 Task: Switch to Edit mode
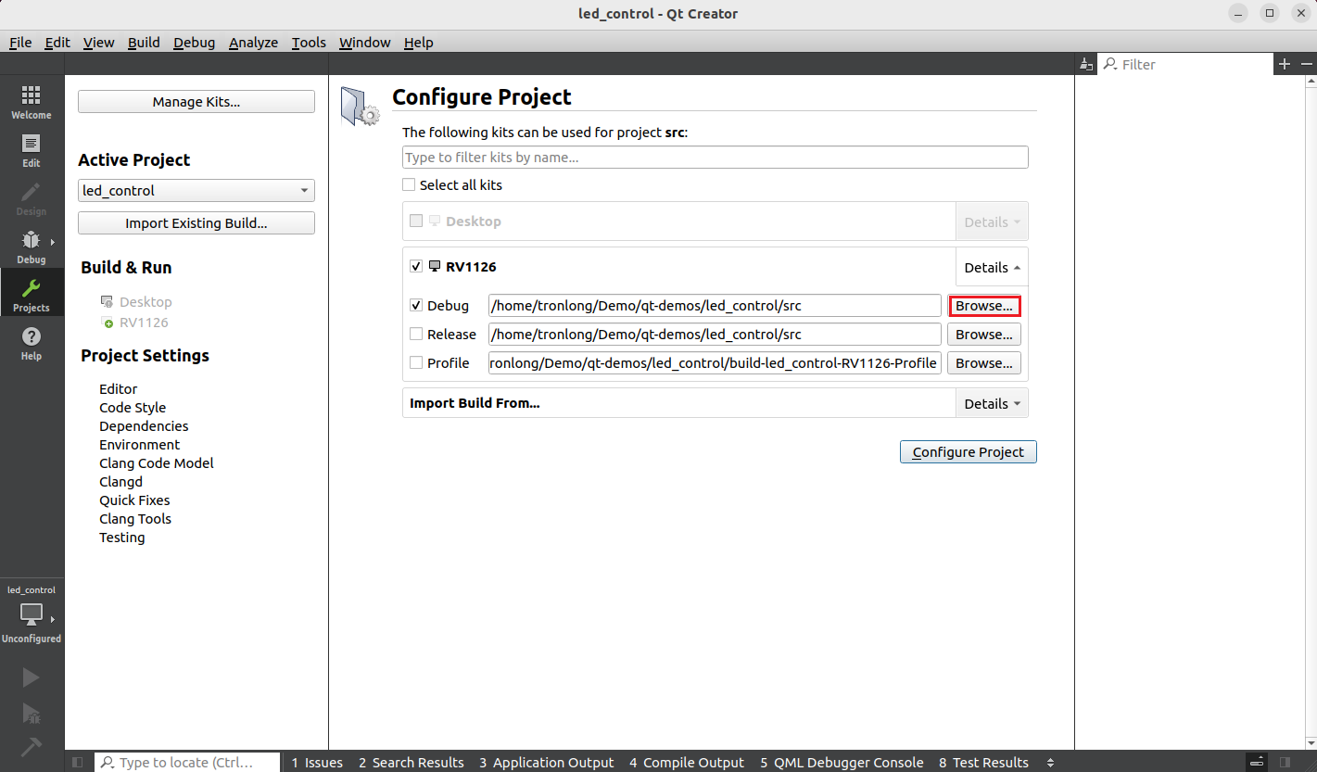(x=32, y=150)
